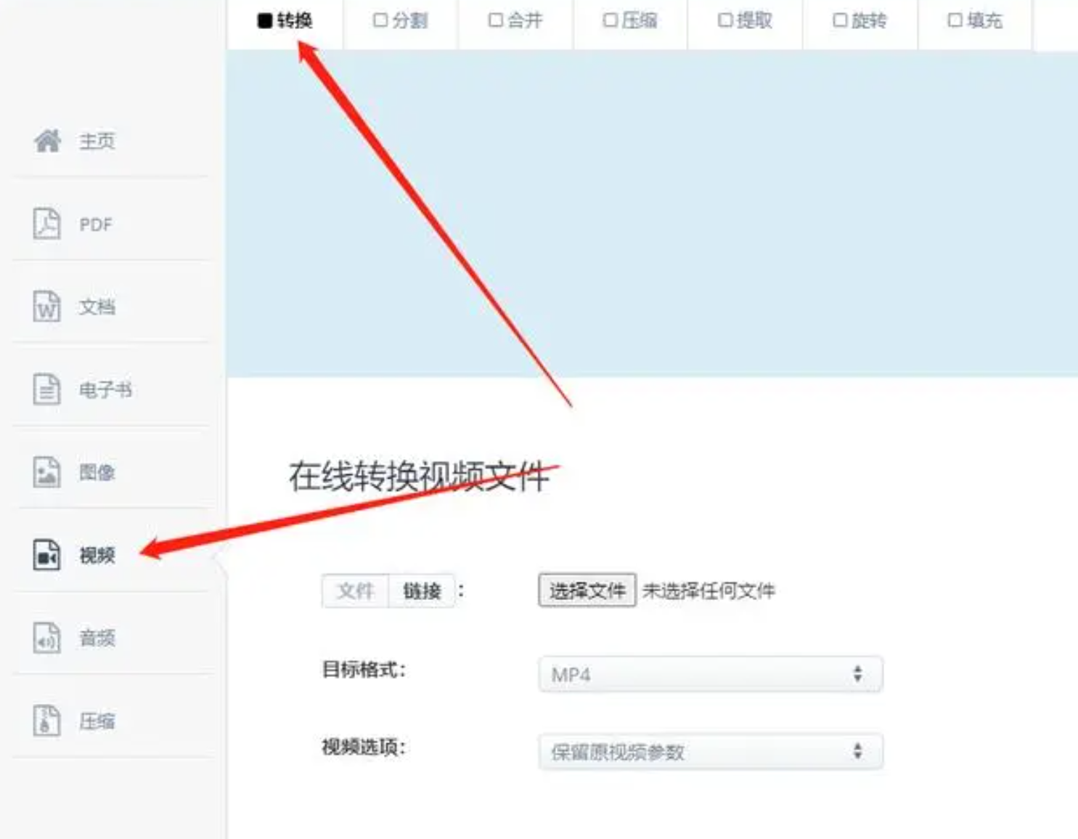Switch to the 转换 tab
This screenshot has width=1078, height=839.
pos(285,22)
